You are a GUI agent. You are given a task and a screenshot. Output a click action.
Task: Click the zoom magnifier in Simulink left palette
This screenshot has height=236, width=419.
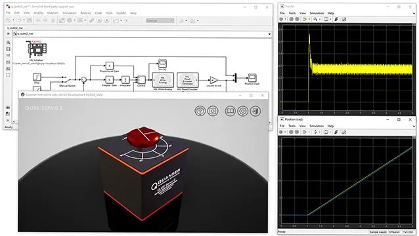[x=9, y=43]
